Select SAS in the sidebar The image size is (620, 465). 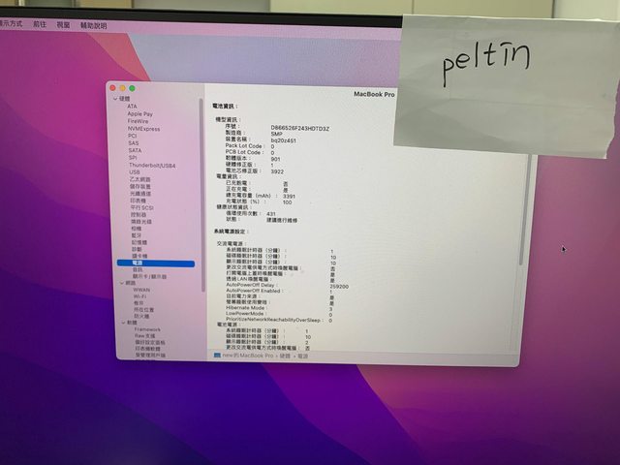pos(134,143)
